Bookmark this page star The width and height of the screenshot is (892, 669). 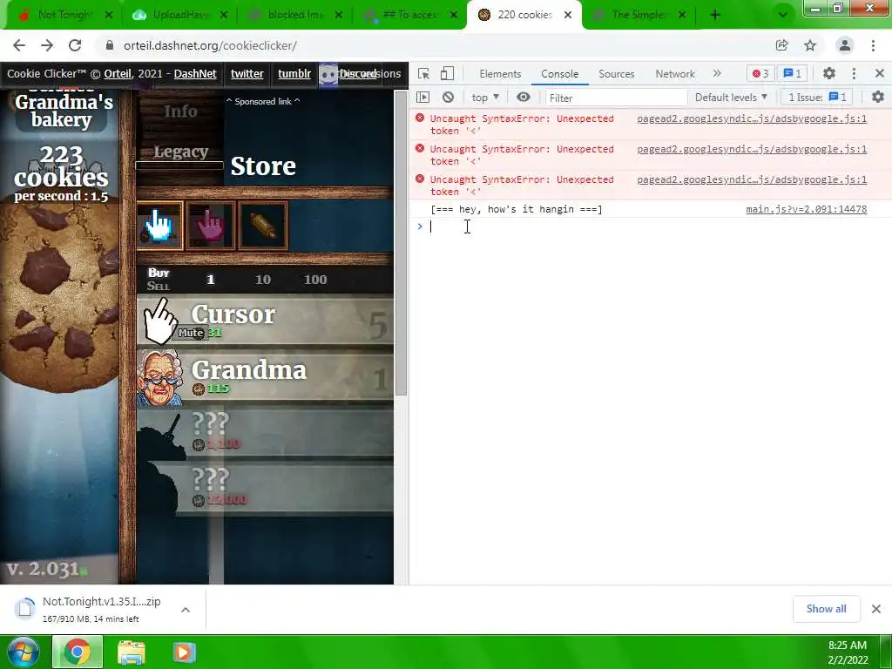(810, 45)
